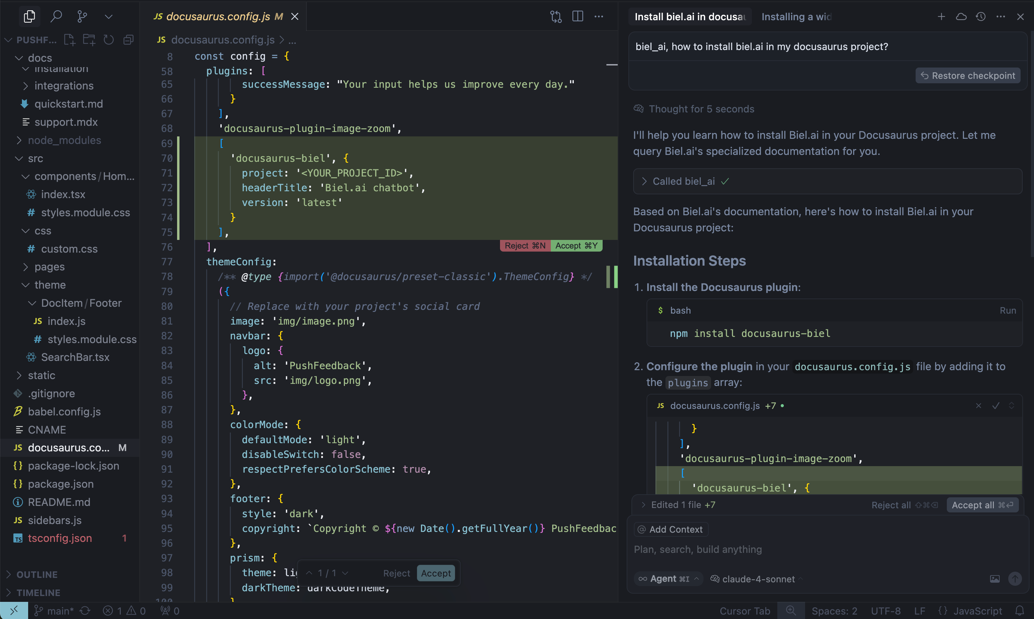
Task: Click the Restore checkpoint button
Action: [968, 75]
